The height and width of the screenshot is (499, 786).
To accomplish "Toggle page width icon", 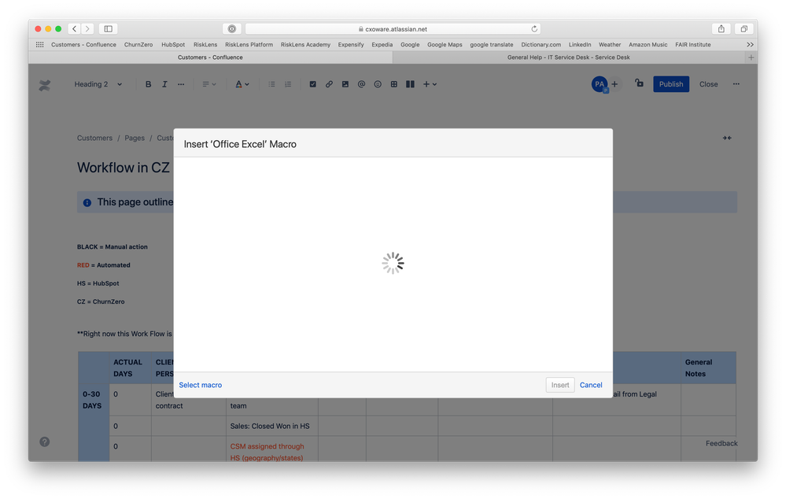I will click(727, 138).
